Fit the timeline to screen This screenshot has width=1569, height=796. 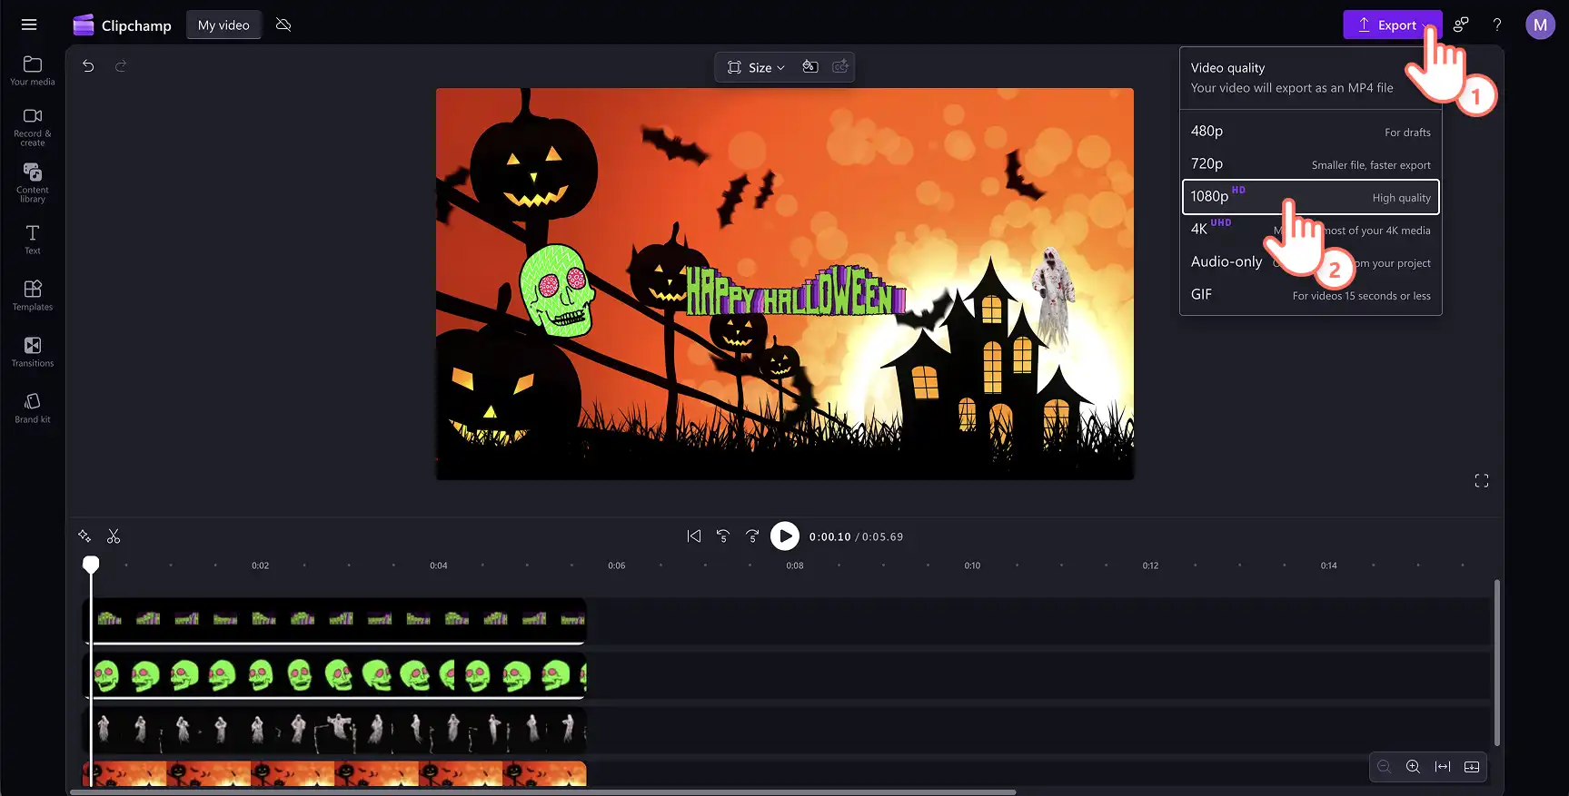point(1443,767)
